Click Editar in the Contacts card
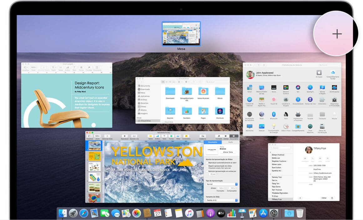 click(x=324, y=198)
